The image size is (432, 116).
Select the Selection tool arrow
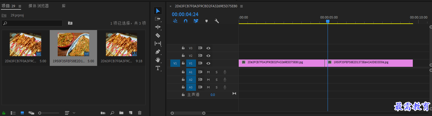(x=158, y=11)
